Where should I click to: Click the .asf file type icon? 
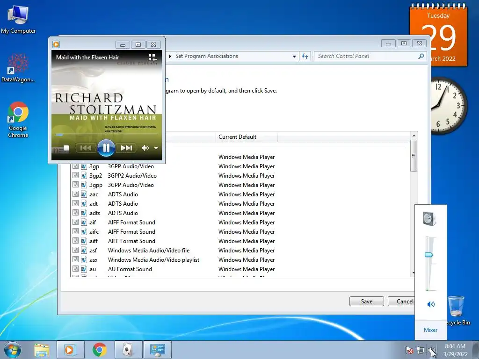pos(84,251)
